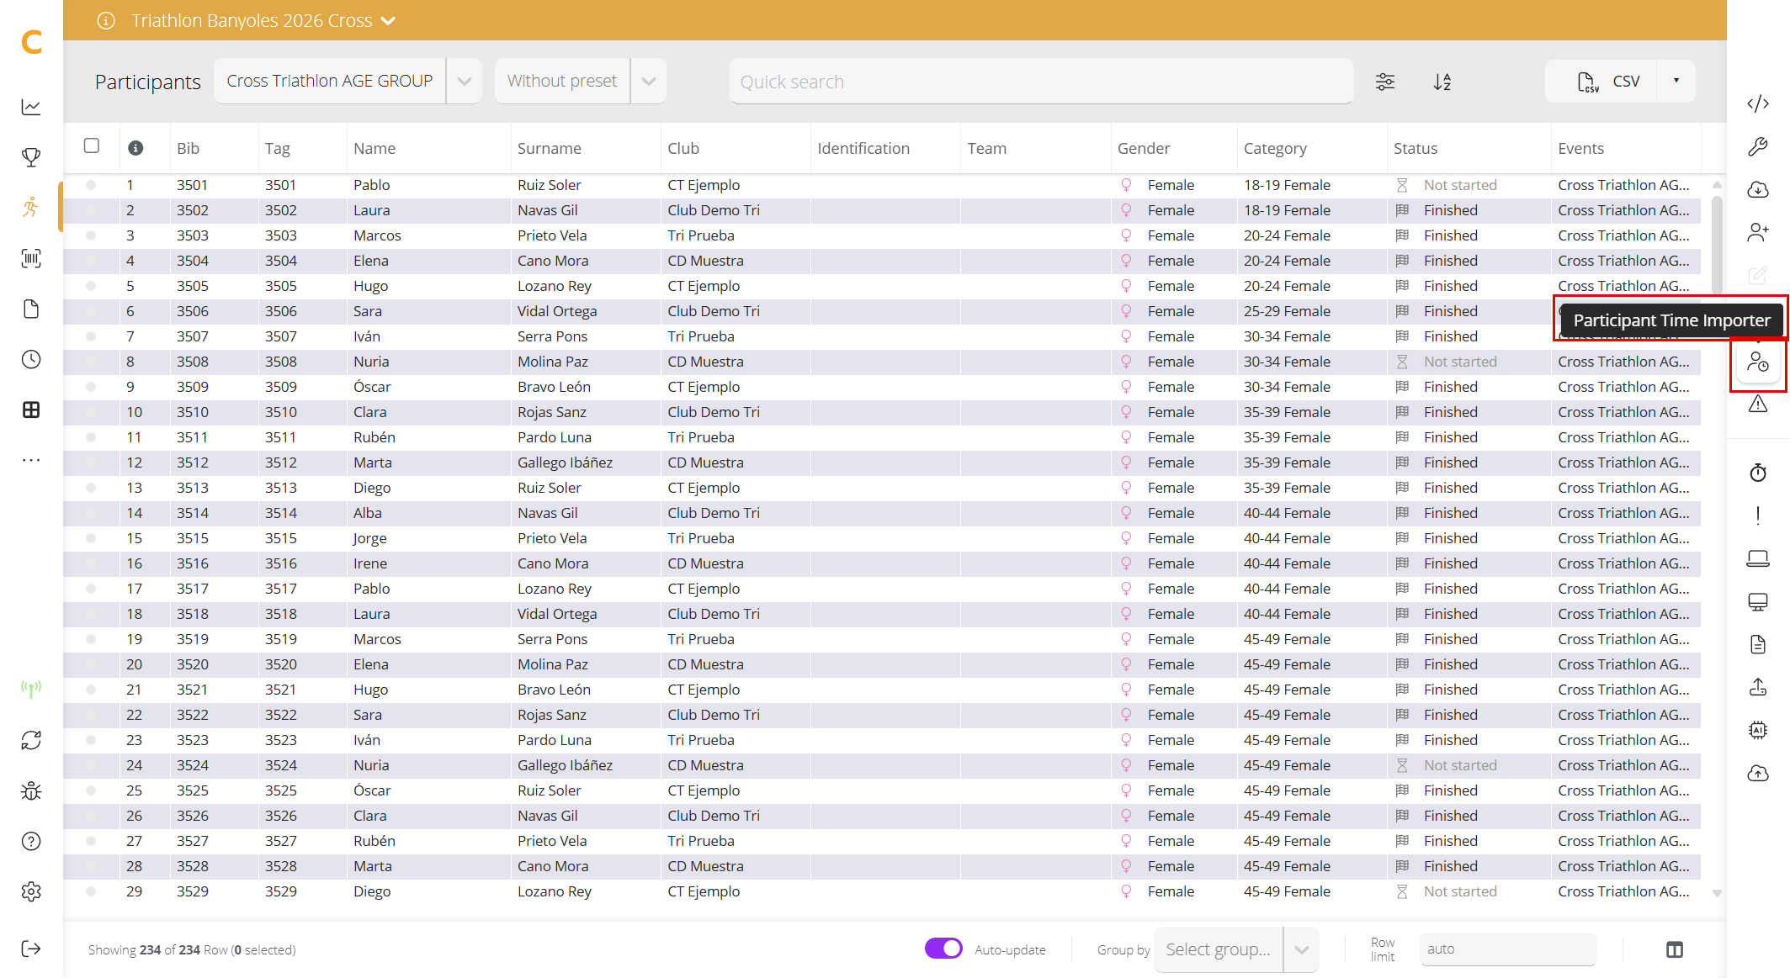Open the embed code icon in right toolbar
The width and height of the screenshot is (1790, 978).
click(1758, 103)
